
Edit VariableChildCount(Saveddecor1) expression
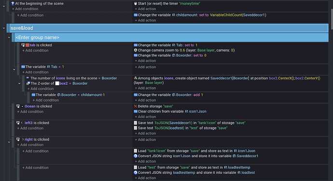pos(238,15)
